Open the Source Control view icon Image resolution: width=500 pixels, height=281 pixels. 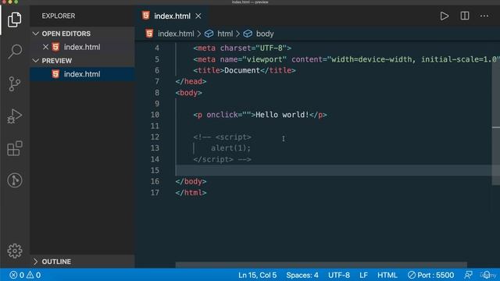click(x=15, y=84)
